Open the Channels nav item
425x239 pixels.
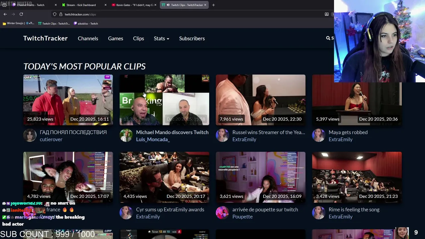(x=88, y=39)
